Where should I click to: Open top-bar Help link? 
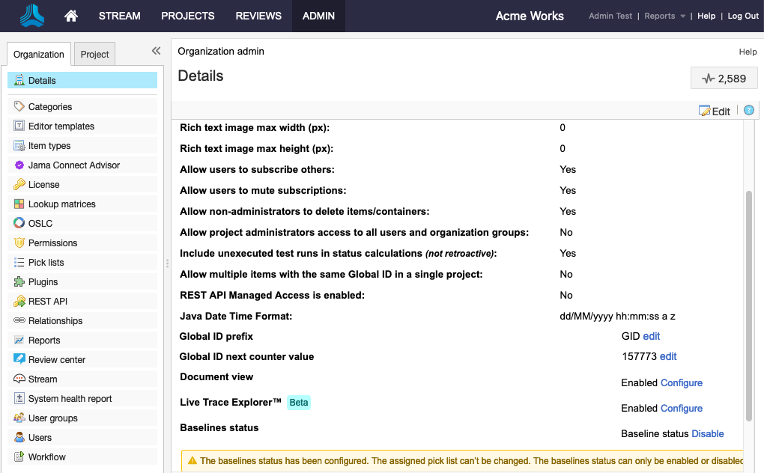pos(706,16)
